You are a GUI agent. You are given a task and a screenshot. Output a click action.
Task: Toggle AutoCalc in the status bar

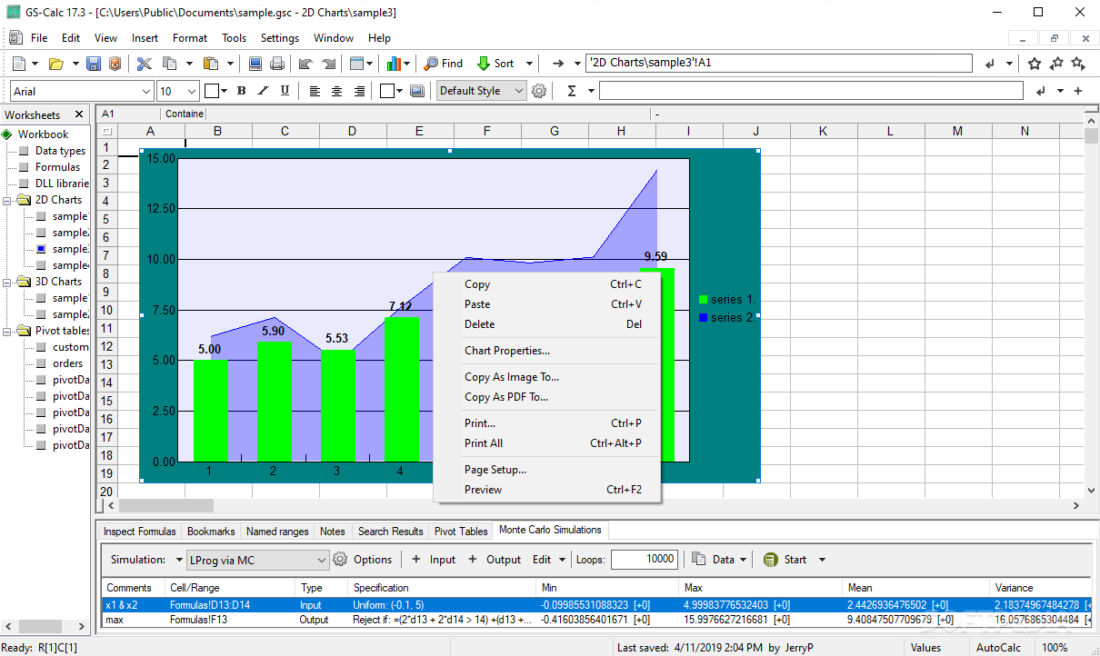999,648
